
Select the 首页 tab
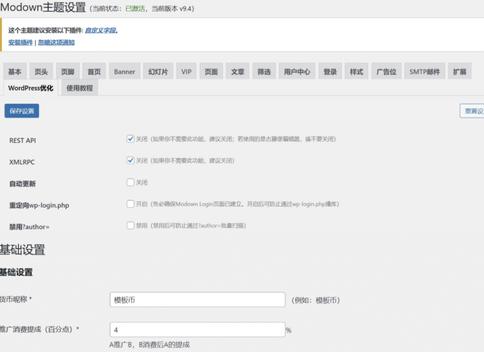[x=94, y=72]
